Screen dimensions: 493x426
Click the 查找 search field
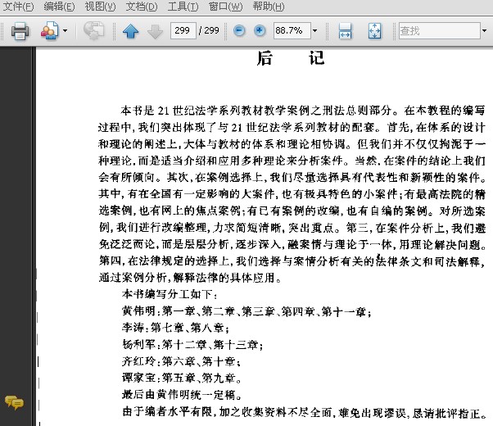[439, 30]
